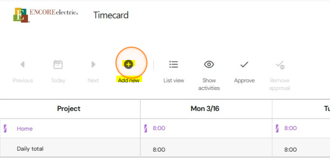The height and width of the screenshot is (160, 330).
Task: Click the status icon in Tuesday's entry
Action: click(277, 128)
